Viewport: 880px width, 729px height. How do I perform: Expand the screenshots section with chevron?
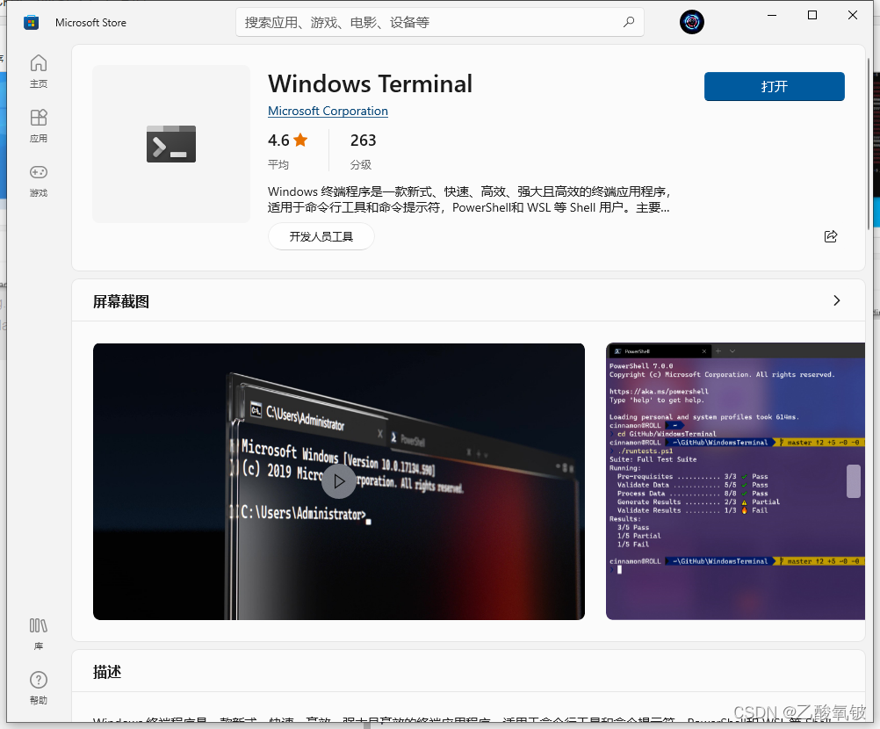[836, 300]
